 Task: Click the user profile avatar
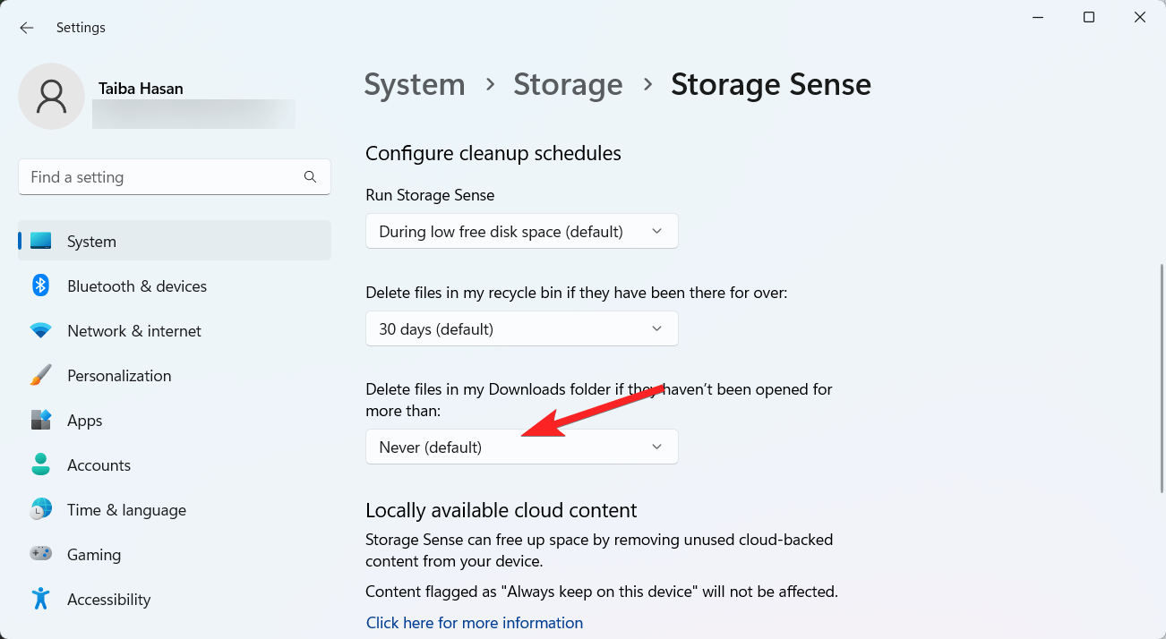tap(51, 96)
